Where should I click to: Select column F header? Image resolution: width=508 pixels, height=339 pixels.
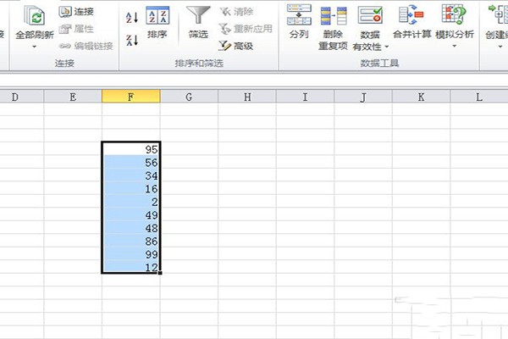131,97
